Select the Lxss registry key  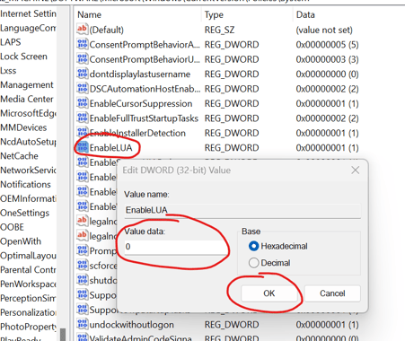(8, 71)
